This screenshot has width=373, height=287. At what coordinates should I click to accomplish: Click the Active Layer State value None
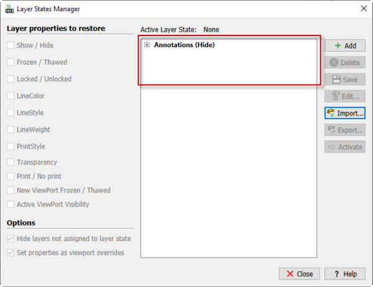click(211, 30)
